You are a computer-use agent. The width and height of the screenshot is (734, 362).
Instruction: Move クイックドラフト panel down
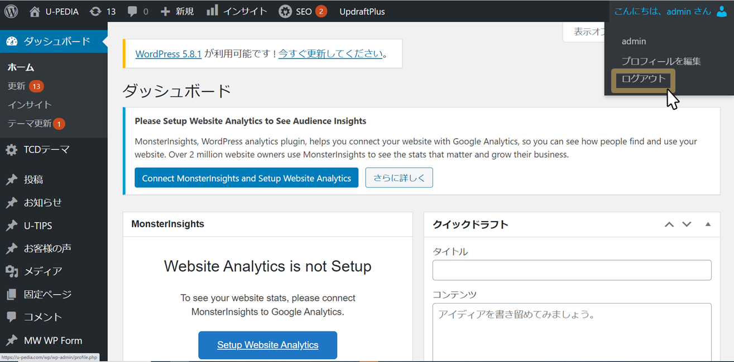click(x=687, y=224)
